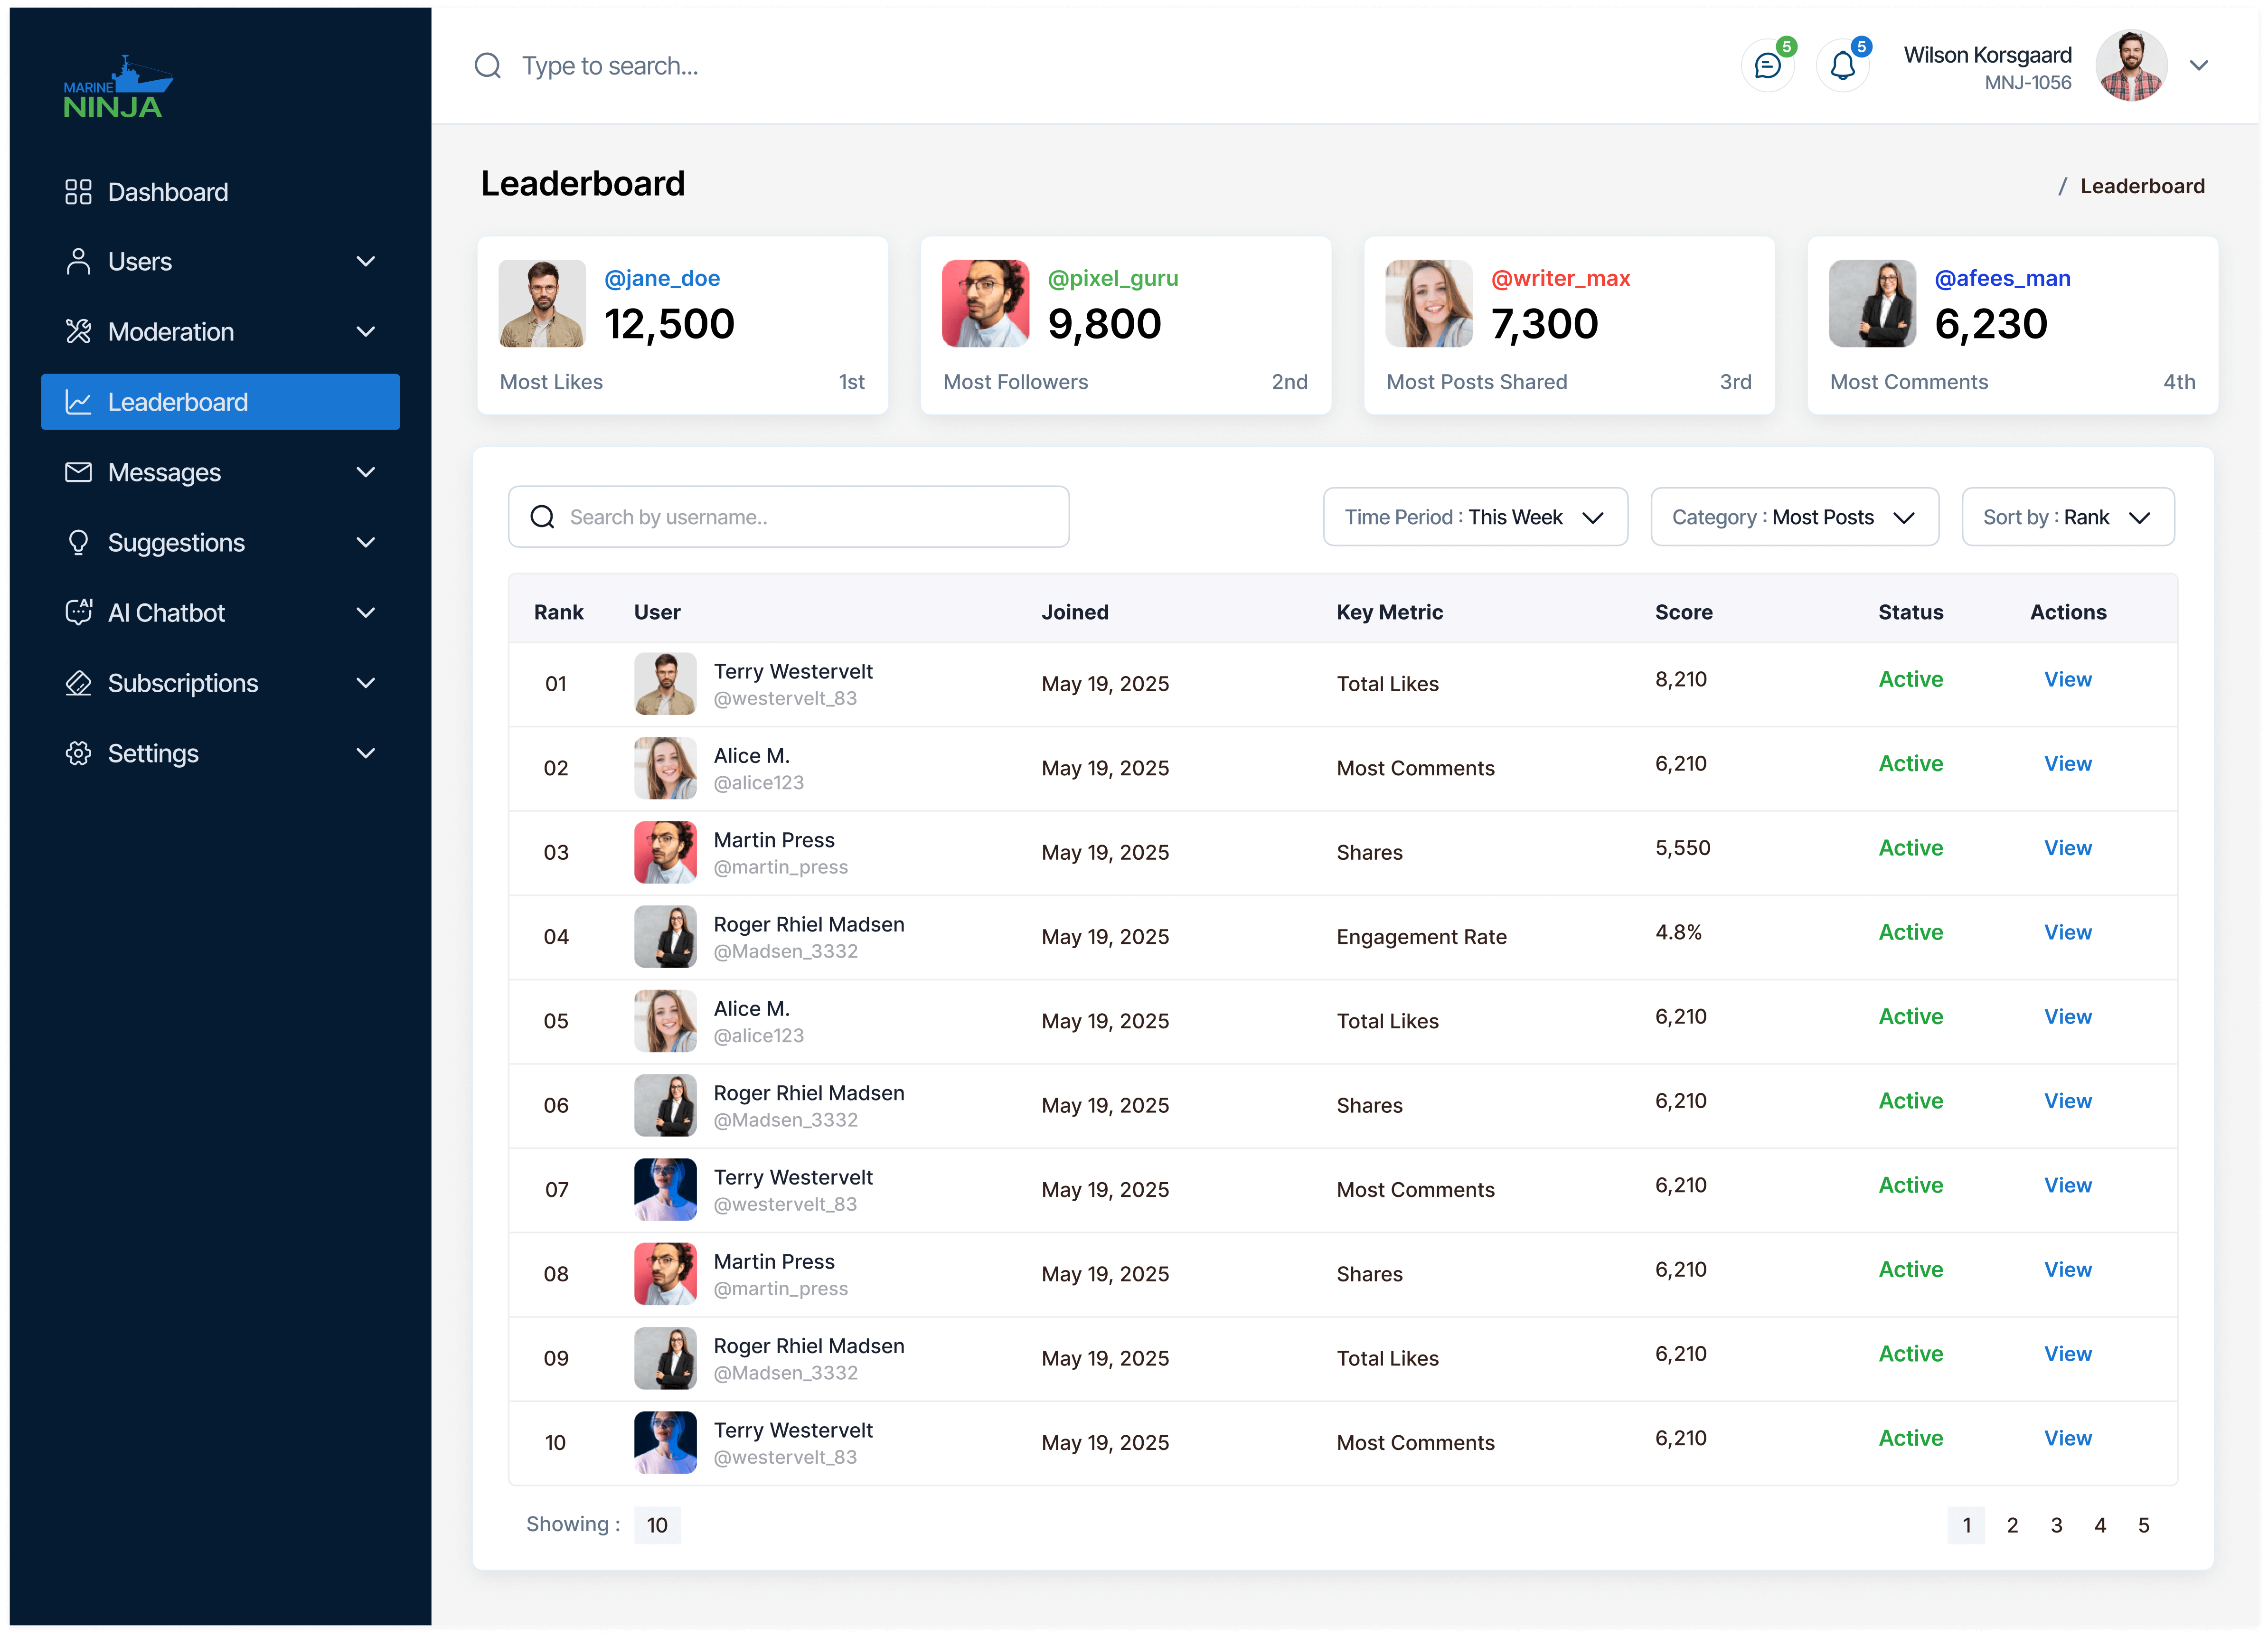Click View for Roger Rhiel Madsen rank 04
The image size is (2268, 1637).
[2067, 932]
